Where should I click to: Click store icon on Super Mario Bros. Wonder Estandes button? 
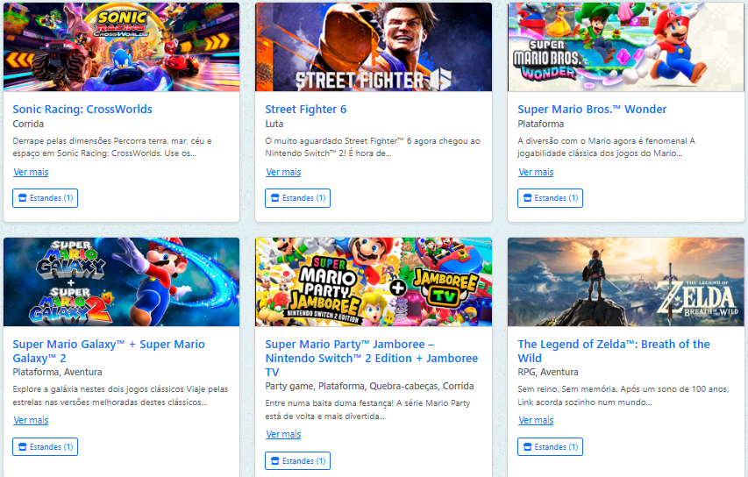(528, 198)
